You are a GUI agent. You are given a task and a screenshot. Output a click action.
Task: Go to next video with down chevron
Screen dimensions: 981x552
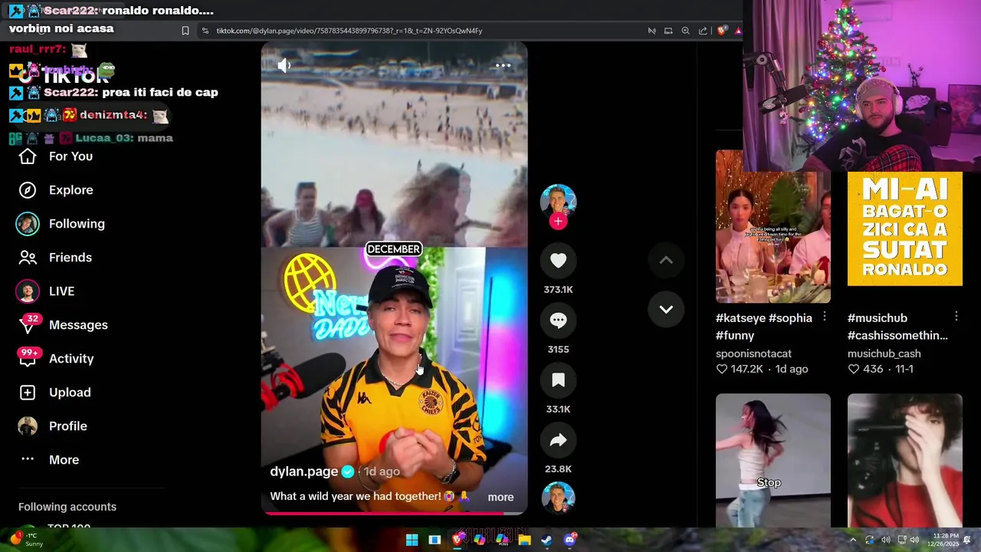(666, 310)
